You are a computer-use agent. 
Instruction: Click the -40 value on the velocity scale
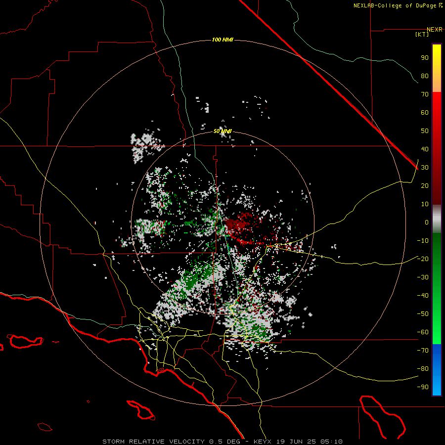click(x=423, y=296)
